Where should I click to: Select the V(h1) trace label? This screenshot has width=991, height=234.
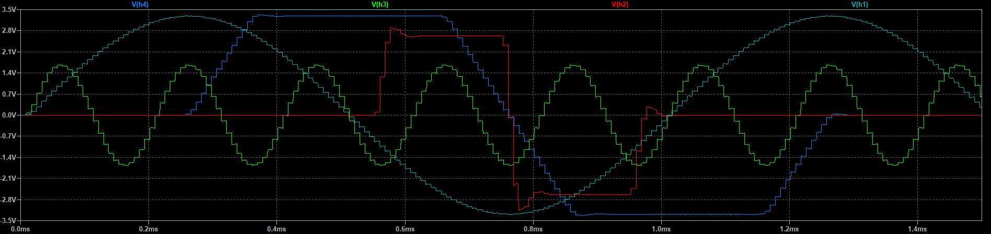pyautogui.click(x=860, y=4)
